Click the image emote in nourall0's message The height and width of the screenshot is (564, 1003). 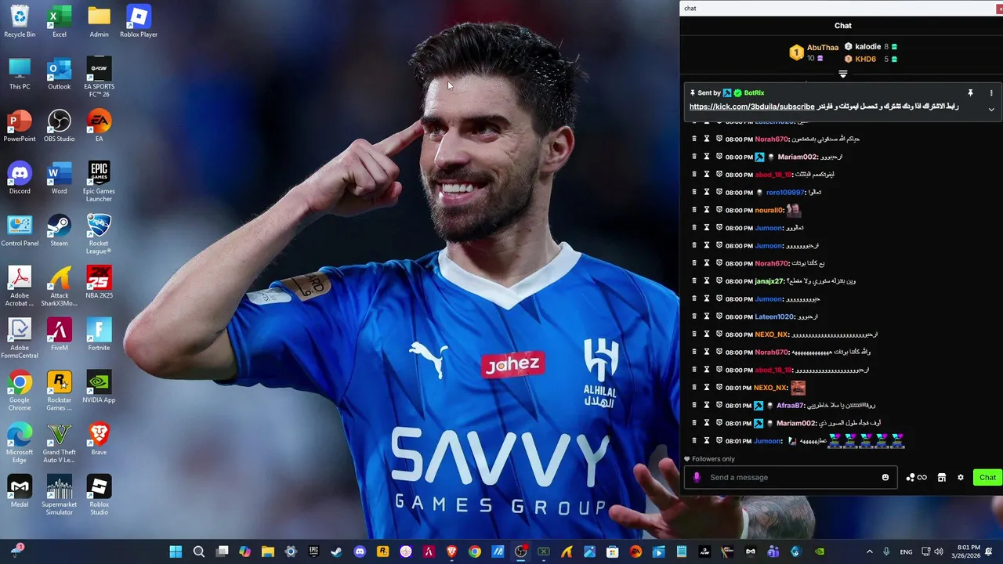793,210
